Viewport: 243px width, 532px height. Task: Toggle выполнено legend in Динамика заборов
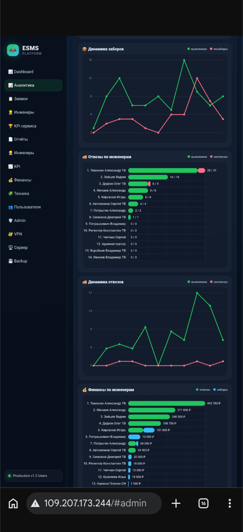click(x=197, y=49)
